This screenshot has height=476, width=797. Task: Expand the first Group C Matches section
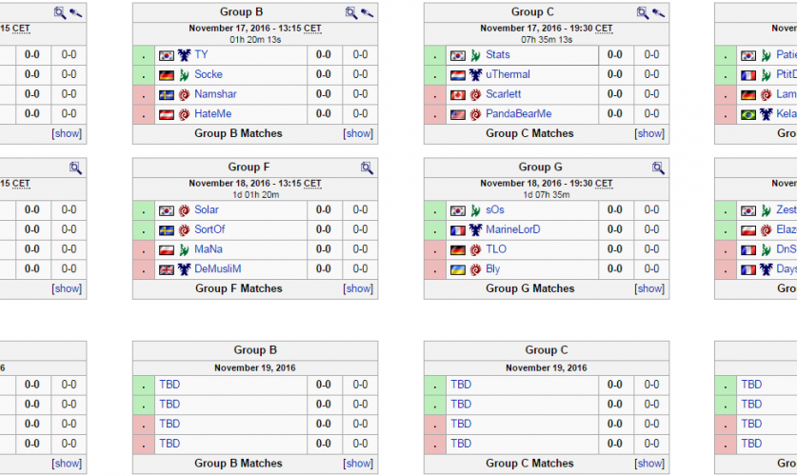(x=650, y=133)
